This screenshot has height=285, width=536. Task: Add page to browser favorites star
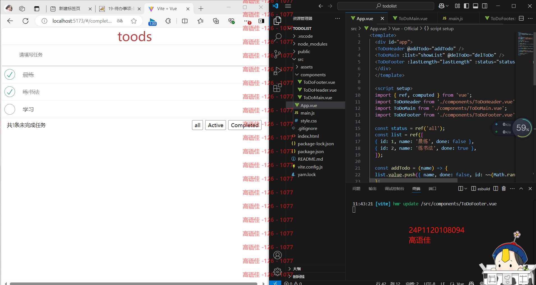pyautogui.click(x=134, y=21)
